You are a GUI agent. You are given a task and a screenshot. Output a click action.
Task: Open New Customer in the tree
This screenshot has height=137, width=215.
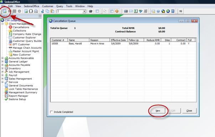click(x=22, y=55)
